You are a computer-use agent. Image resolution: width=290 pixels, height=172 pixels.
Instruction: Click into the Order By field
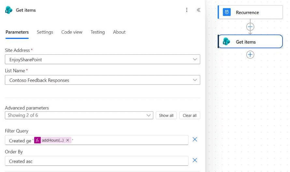click(96, 161)
